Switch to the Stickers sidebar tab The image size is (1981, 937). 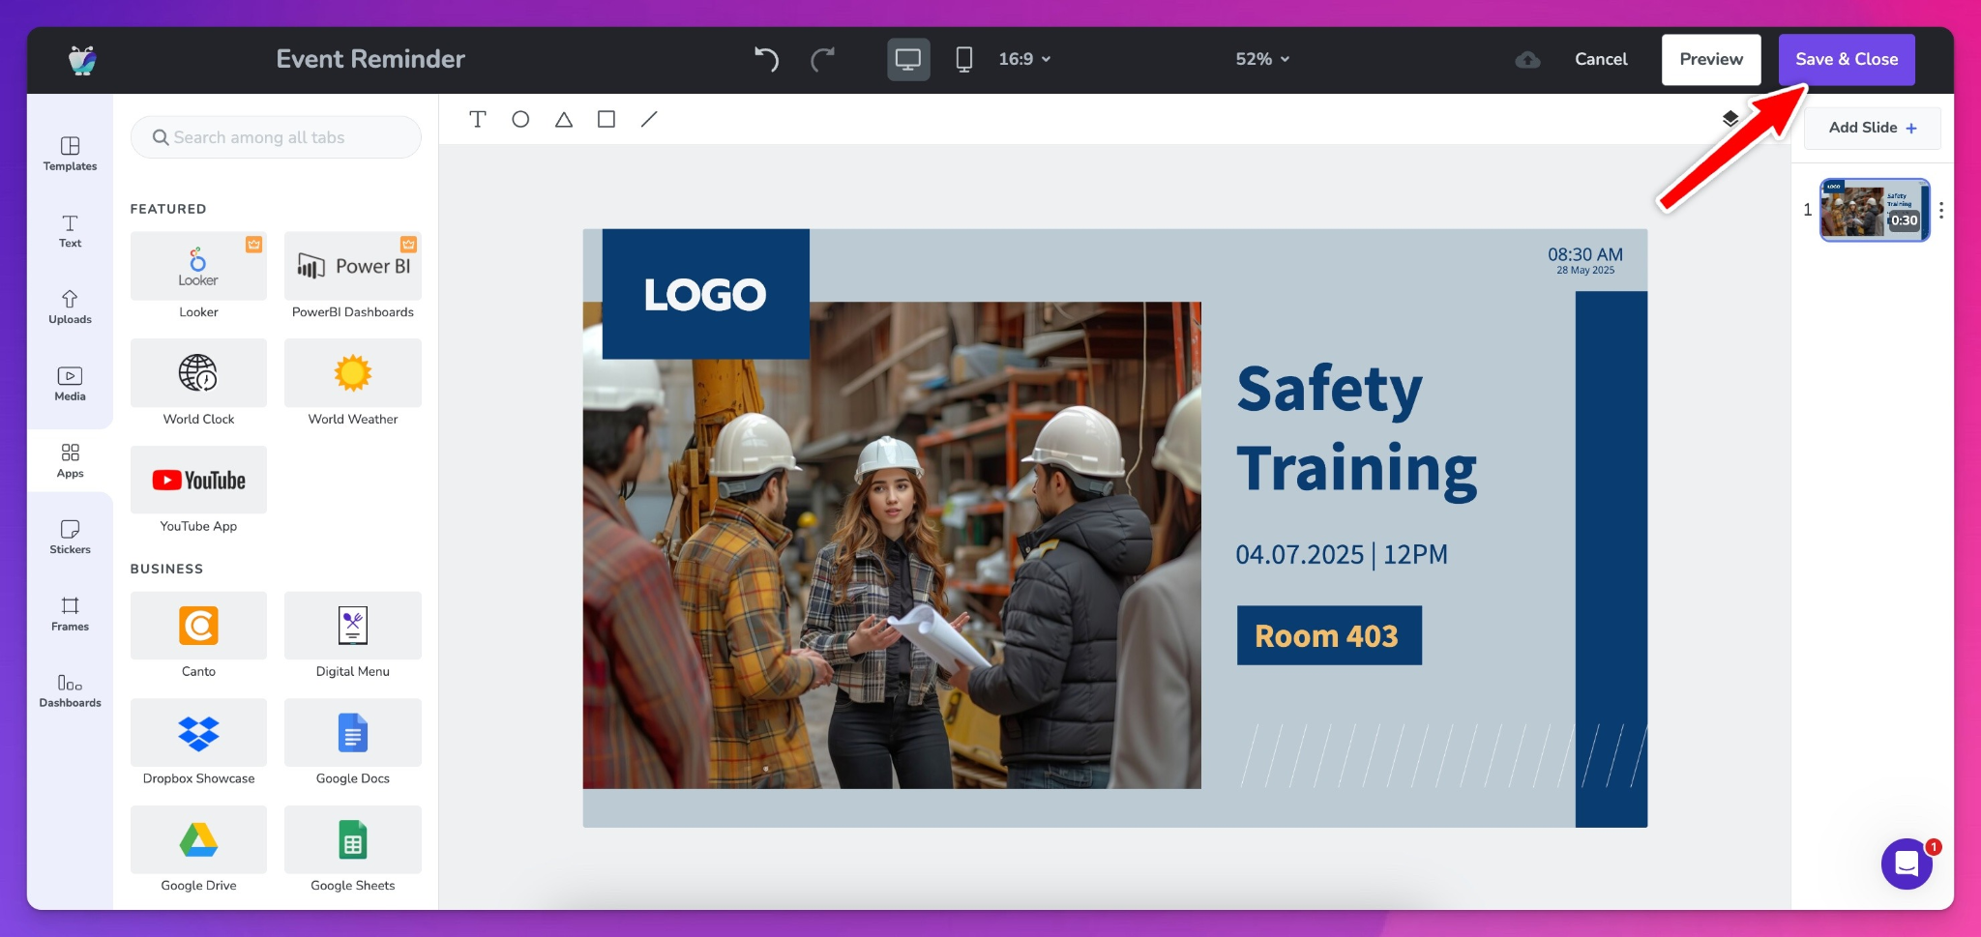click(70, 537)
